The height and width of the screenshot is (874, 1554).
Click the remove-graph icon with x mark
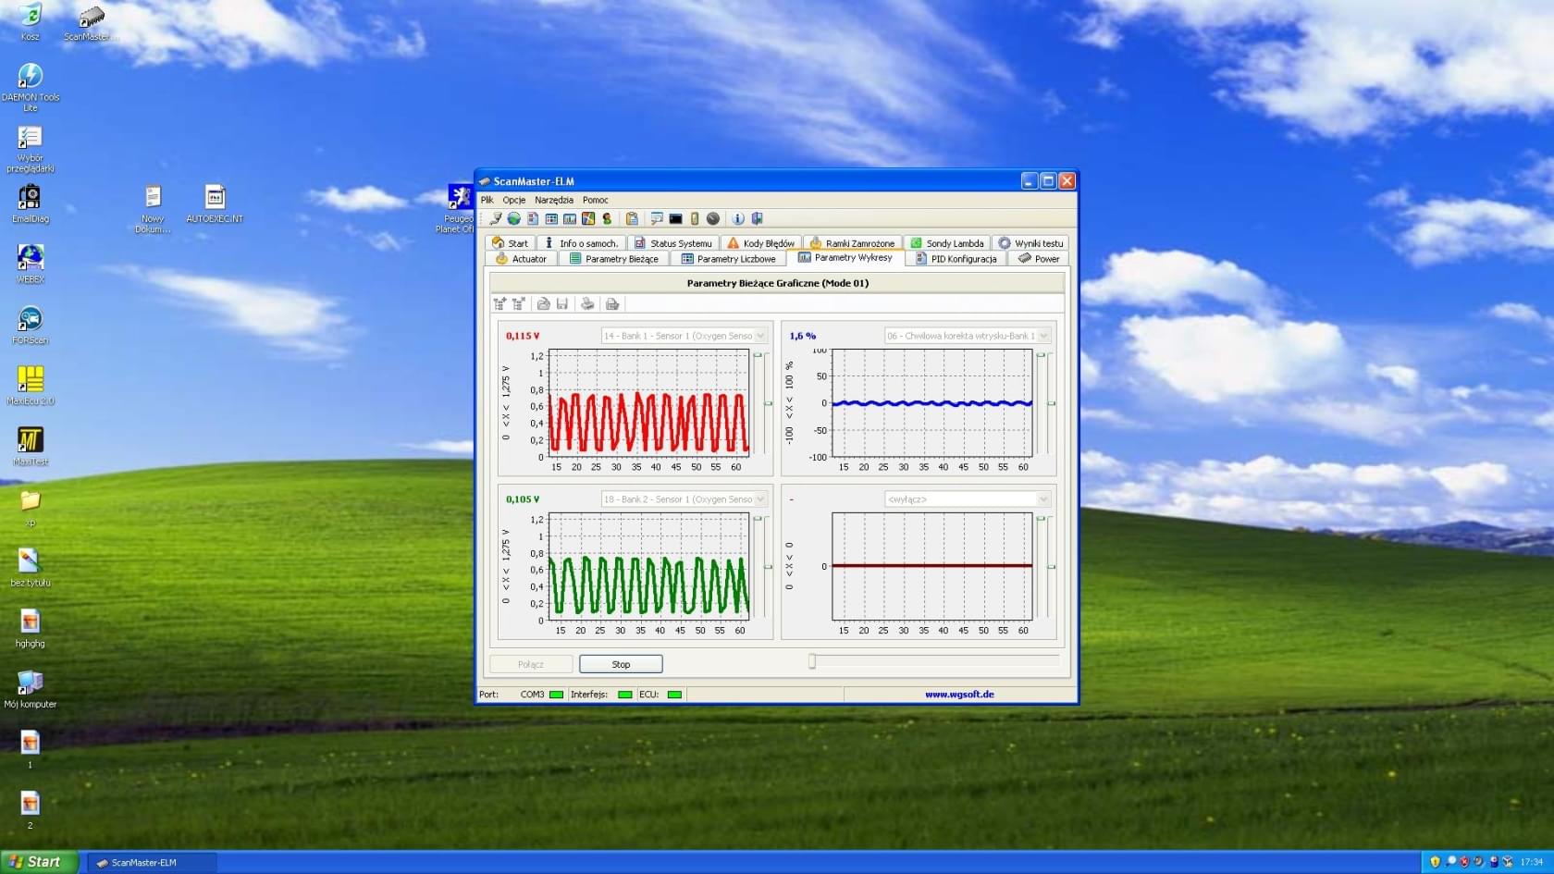point(518,304)
